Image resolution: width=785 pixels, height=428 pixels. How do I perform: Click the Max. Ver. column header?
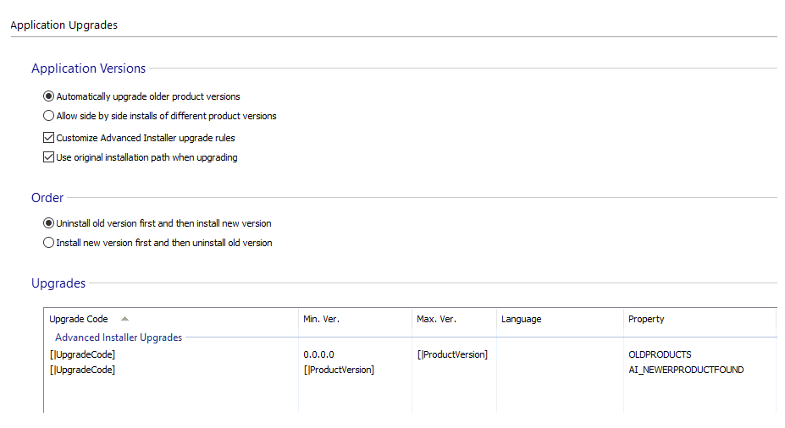[x=436, y=319]
